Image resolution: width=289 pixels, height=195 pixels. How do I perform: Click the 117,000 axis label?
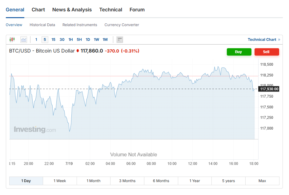point(267,128)
